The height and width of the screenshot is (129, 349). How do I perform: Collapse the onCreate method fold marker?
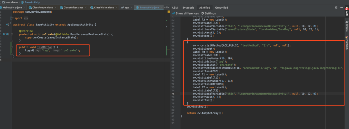12,34
